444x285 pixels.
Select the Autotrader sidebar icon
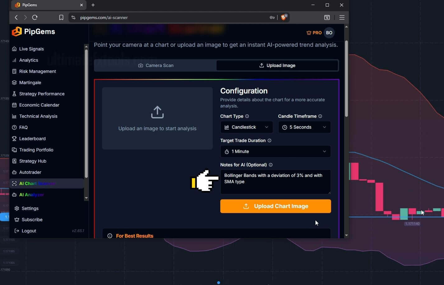click(14, 172)
